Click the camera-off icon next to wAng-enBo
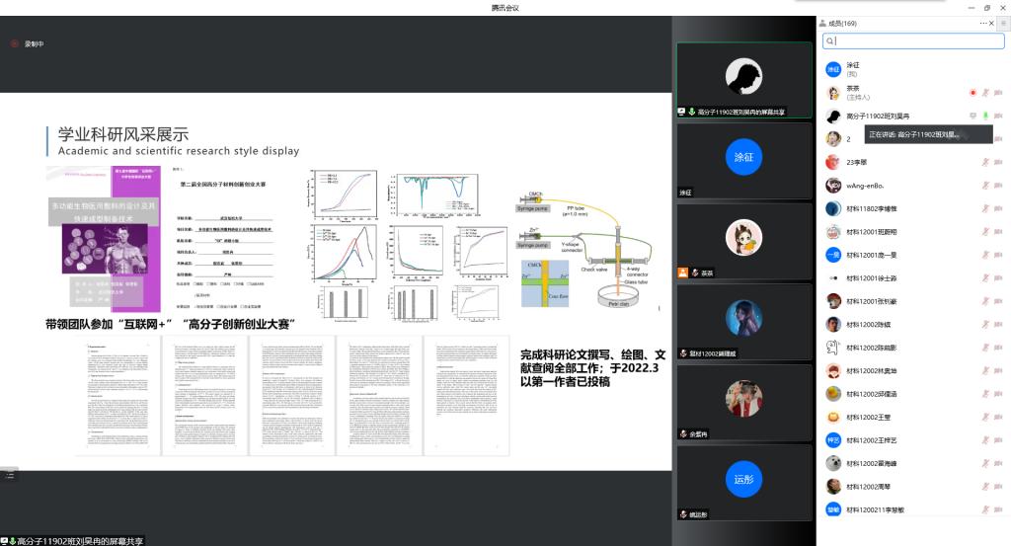Screen dimensions: 1011x546 998,186
